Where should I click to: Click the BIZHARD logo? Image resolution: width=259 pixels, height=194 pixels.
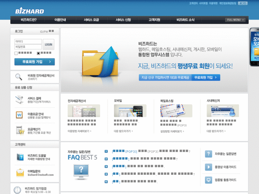[x=30, y=11]
